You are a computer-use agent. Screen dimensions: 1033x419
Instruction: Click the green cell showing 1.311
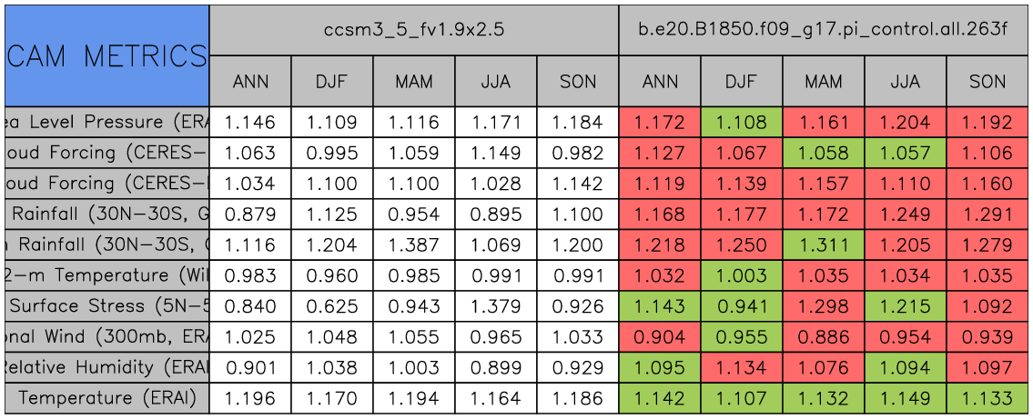tap(824, 244)
